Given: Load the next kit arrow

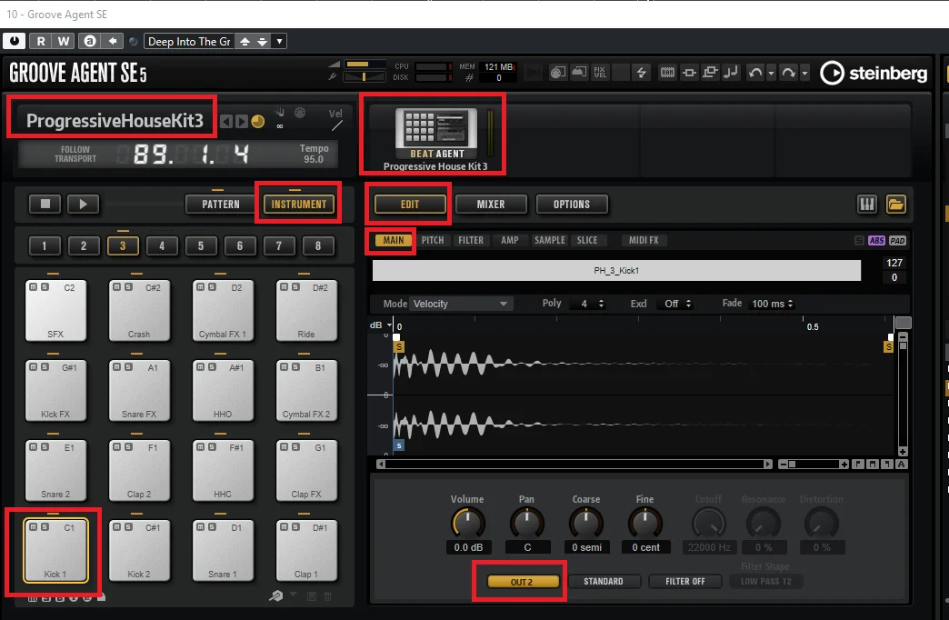Looking at the screenshot, I should coord(242,122).
